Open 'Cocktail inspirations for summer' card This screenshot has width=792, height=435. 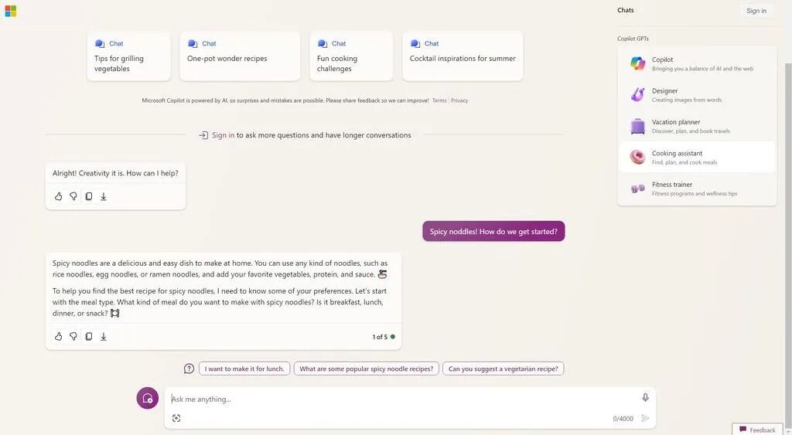[463, 56]
